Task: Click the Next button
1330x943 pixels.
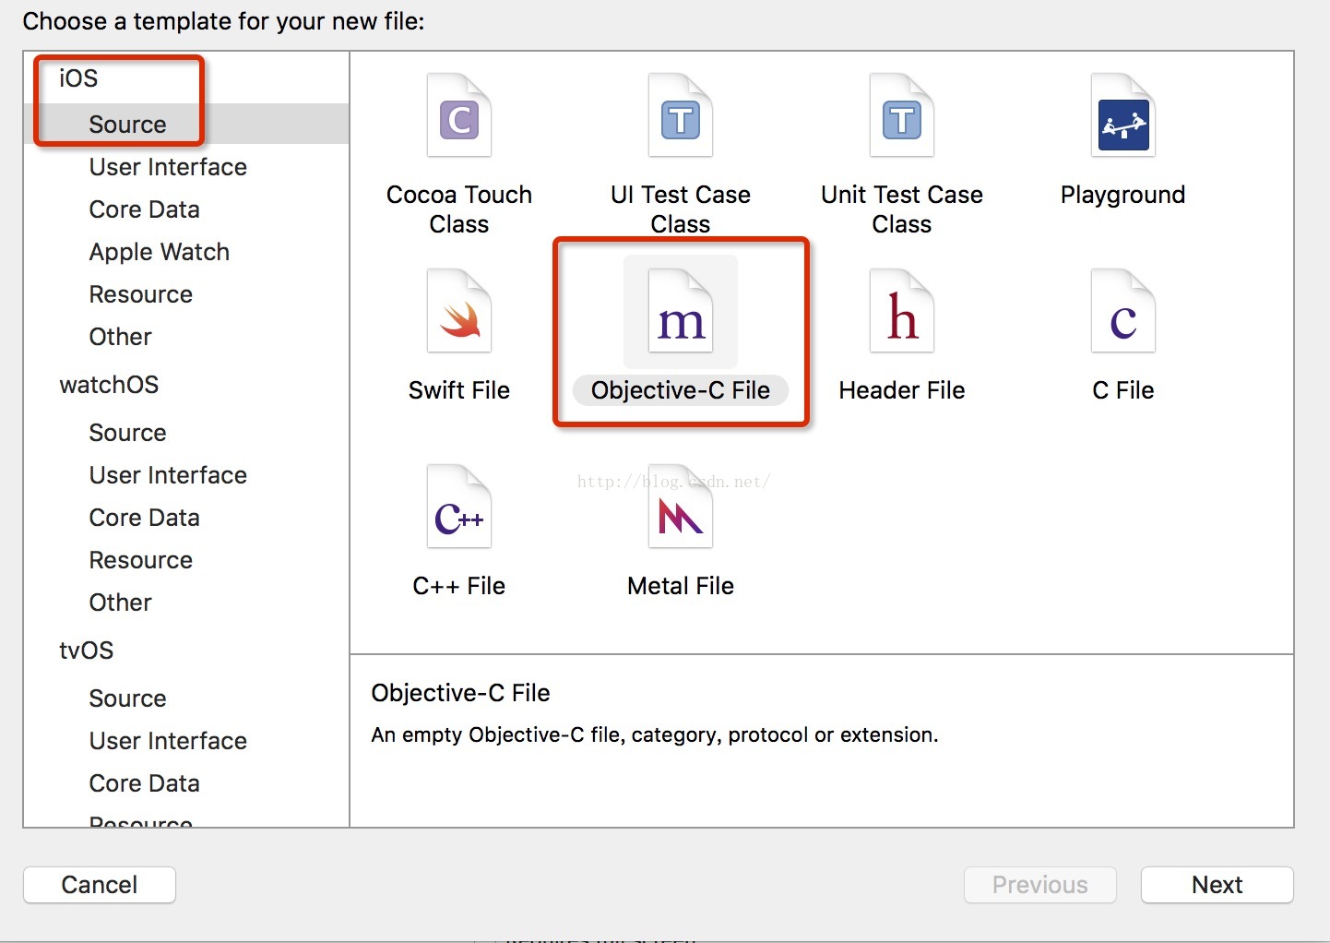Action: tap(1217, 885)
